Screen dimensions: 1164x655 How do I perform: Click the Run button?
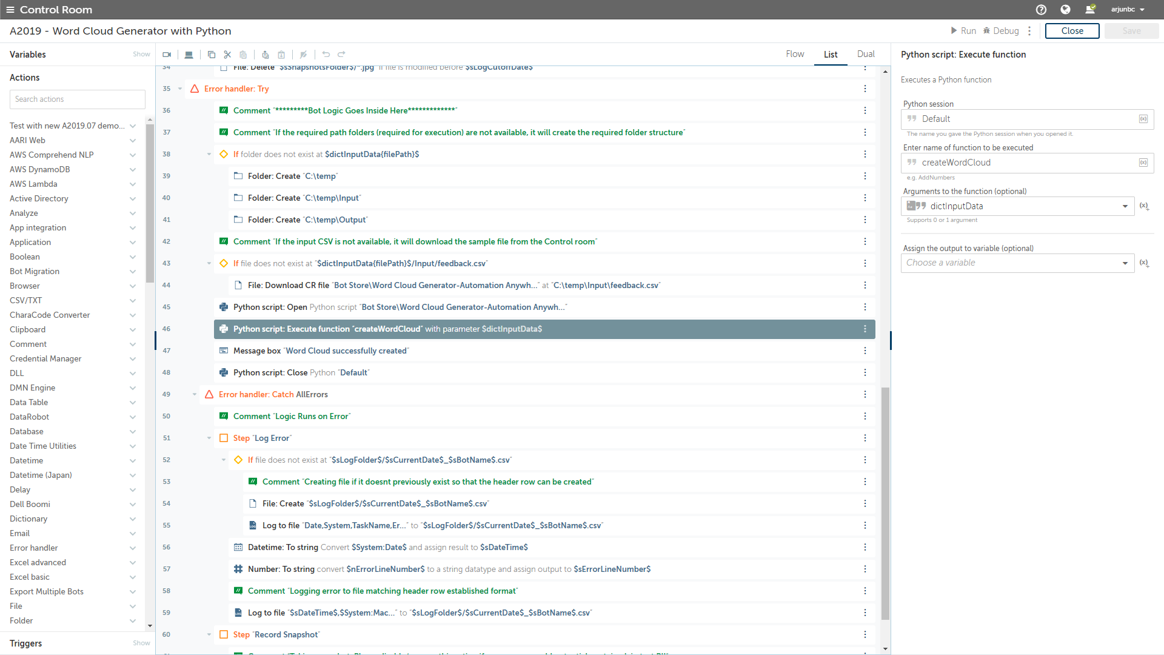click(x=963, y=31)
